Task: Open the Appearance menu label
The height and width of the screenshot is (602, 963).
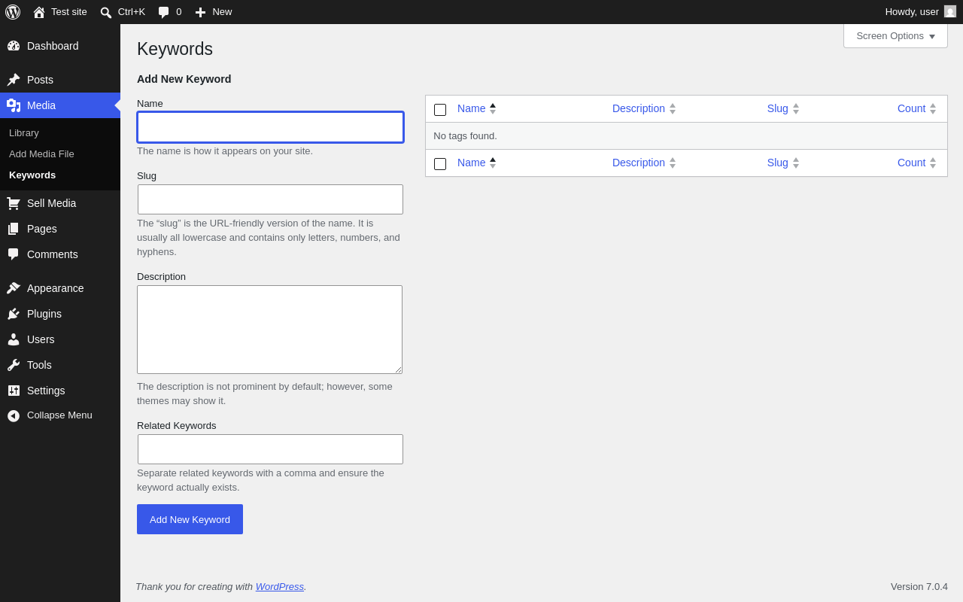Action: coord(56,288)
